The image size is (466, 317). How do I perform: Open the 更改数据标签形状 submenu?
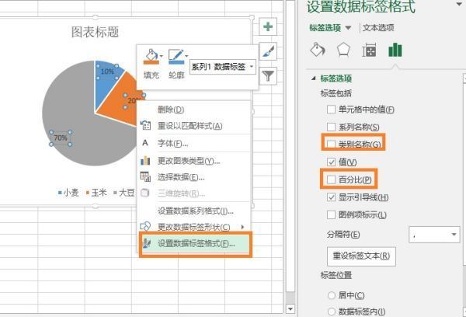193,227
